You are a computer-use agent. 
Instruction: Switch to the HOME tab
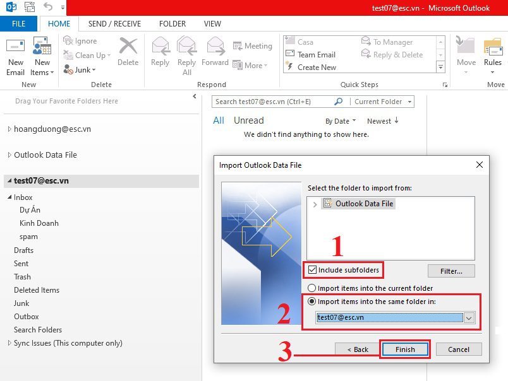[59, 23]
